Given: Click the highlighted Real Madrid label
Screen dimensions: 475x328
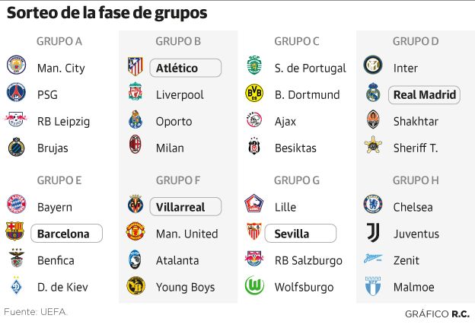Looking at the screenshot, I should [424, 94].
